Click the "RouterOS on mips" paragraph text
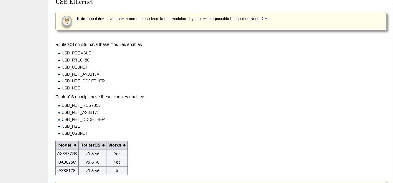The height and width of the screenshot is (183, 393). coord(100,97)
